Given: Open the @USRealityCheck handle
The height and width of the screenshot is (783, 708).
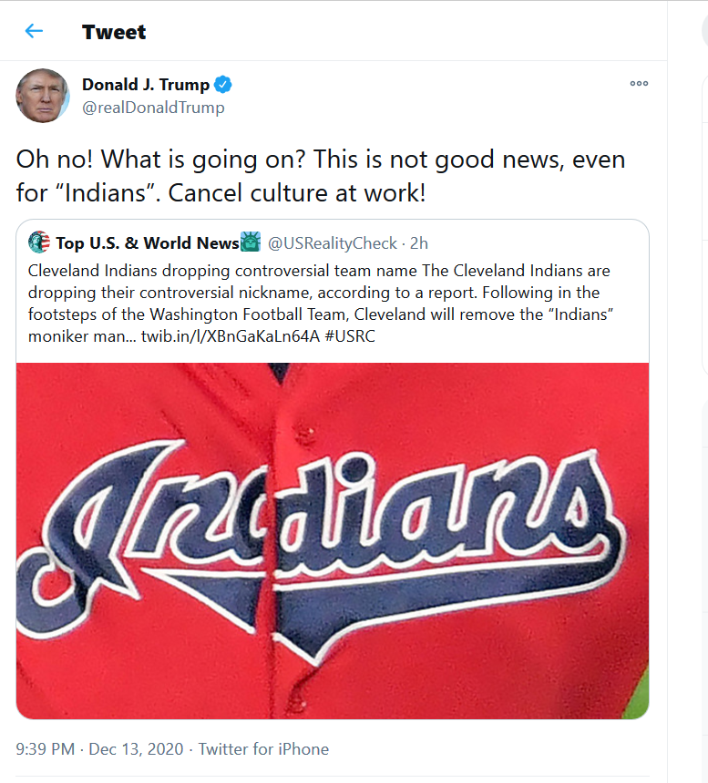Looking at the screenshot, I should point(333,243).
